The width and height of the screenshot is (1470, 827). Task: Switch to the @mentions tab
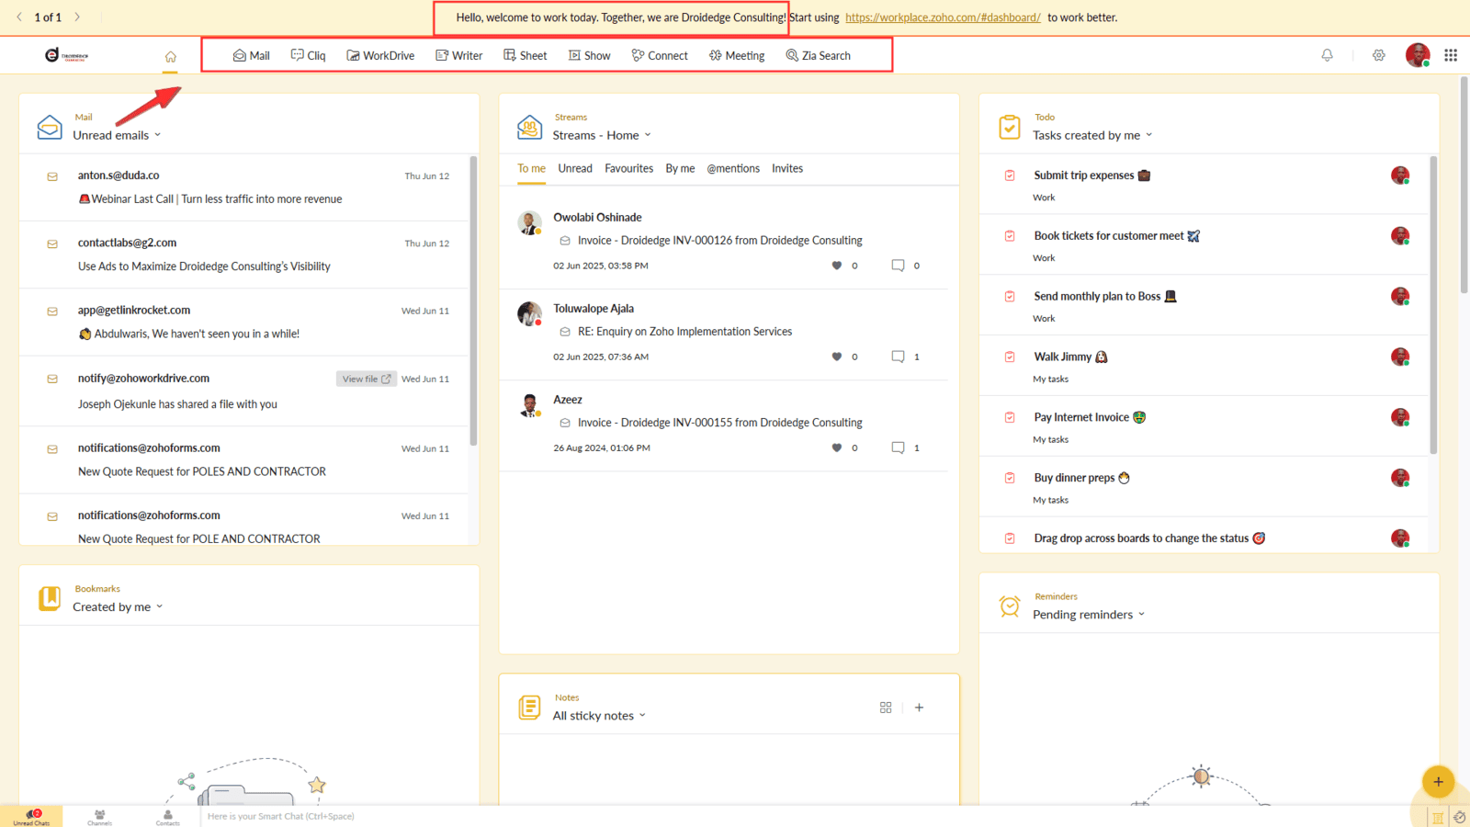click(x=733, y=168)
